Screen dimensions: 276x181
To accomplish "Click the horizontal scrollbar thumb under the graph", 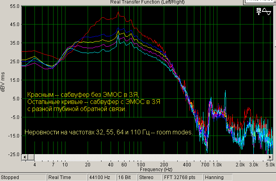I will (x=31, y=157).
